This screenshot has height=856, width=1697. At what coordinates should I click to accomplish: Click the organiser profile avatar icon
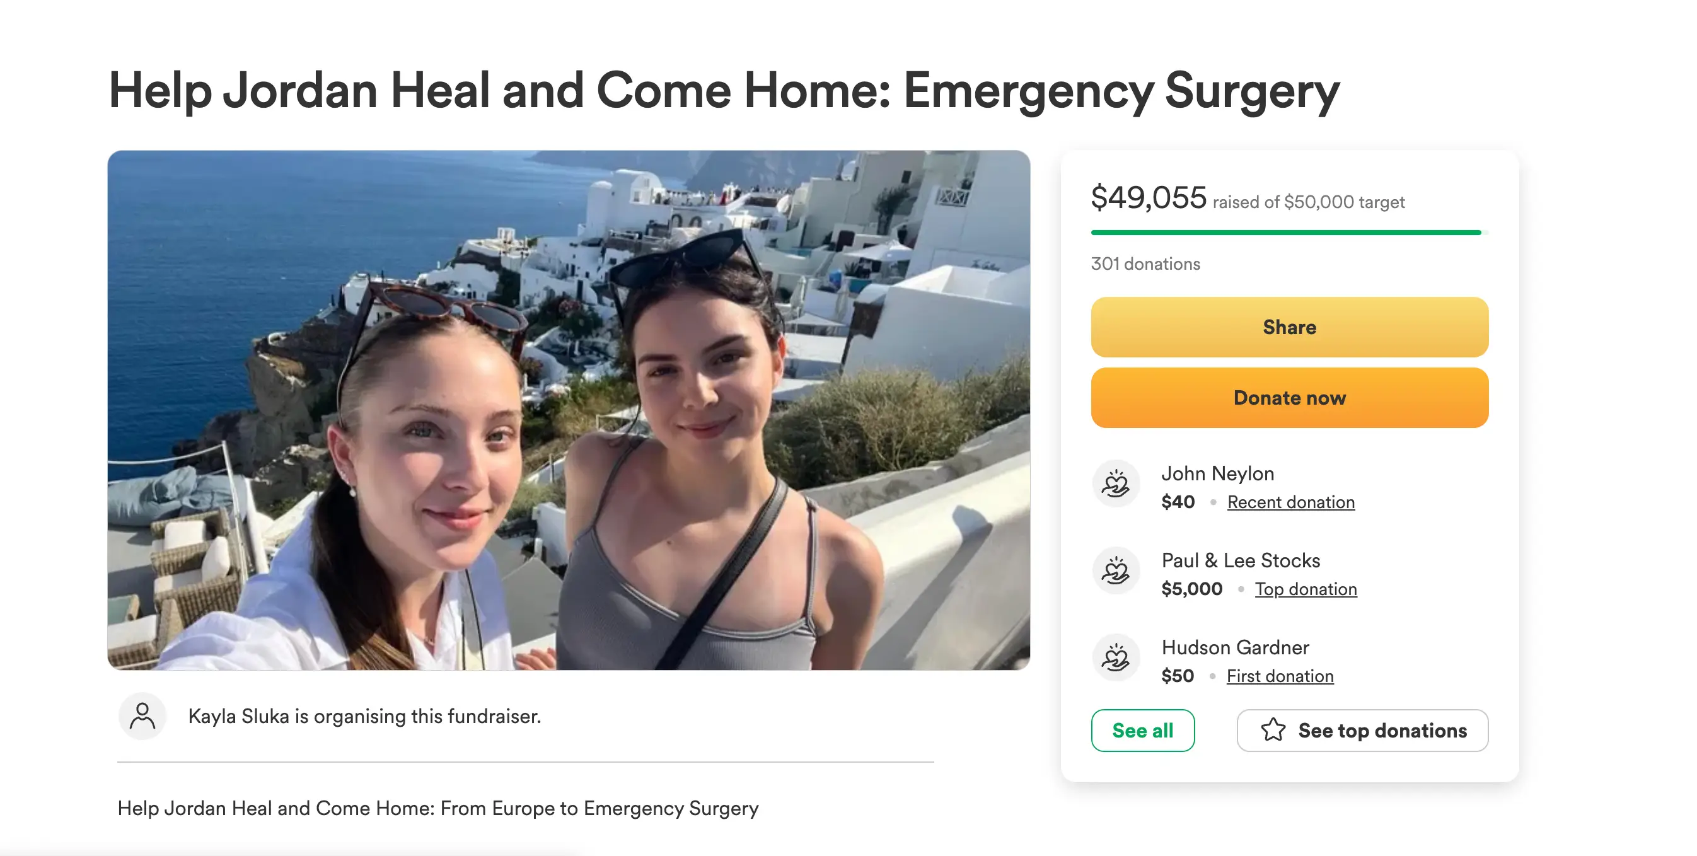(142, 715)
